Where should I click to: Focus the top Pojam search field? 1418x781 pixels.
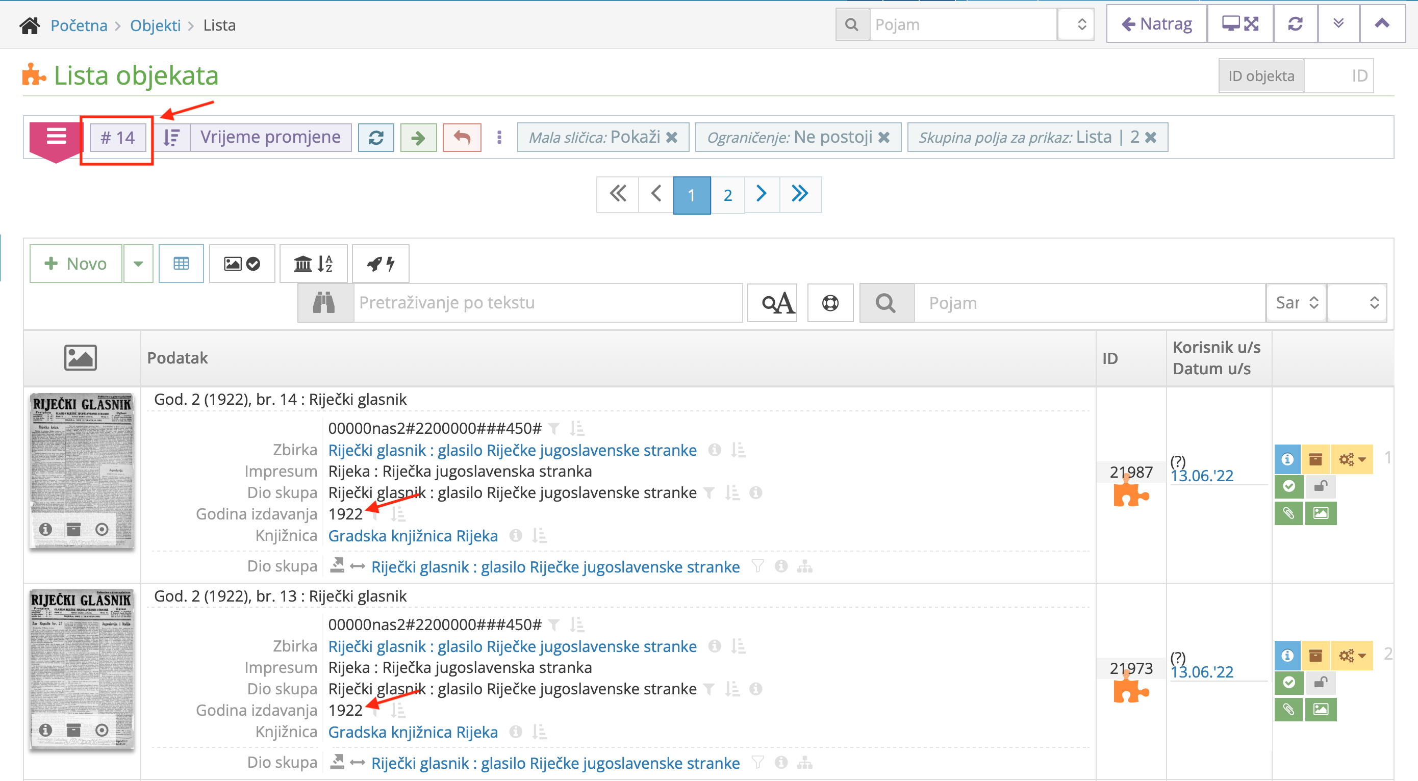pos(964,25)
